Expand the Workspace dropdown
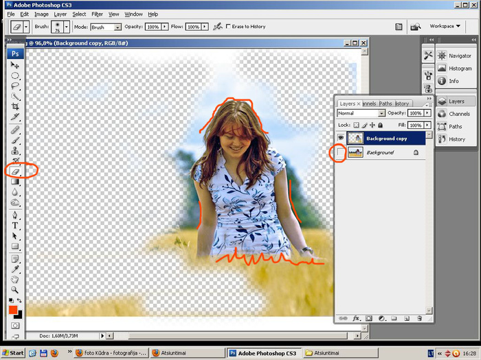The image size is (481, 360). click(444, 26)
